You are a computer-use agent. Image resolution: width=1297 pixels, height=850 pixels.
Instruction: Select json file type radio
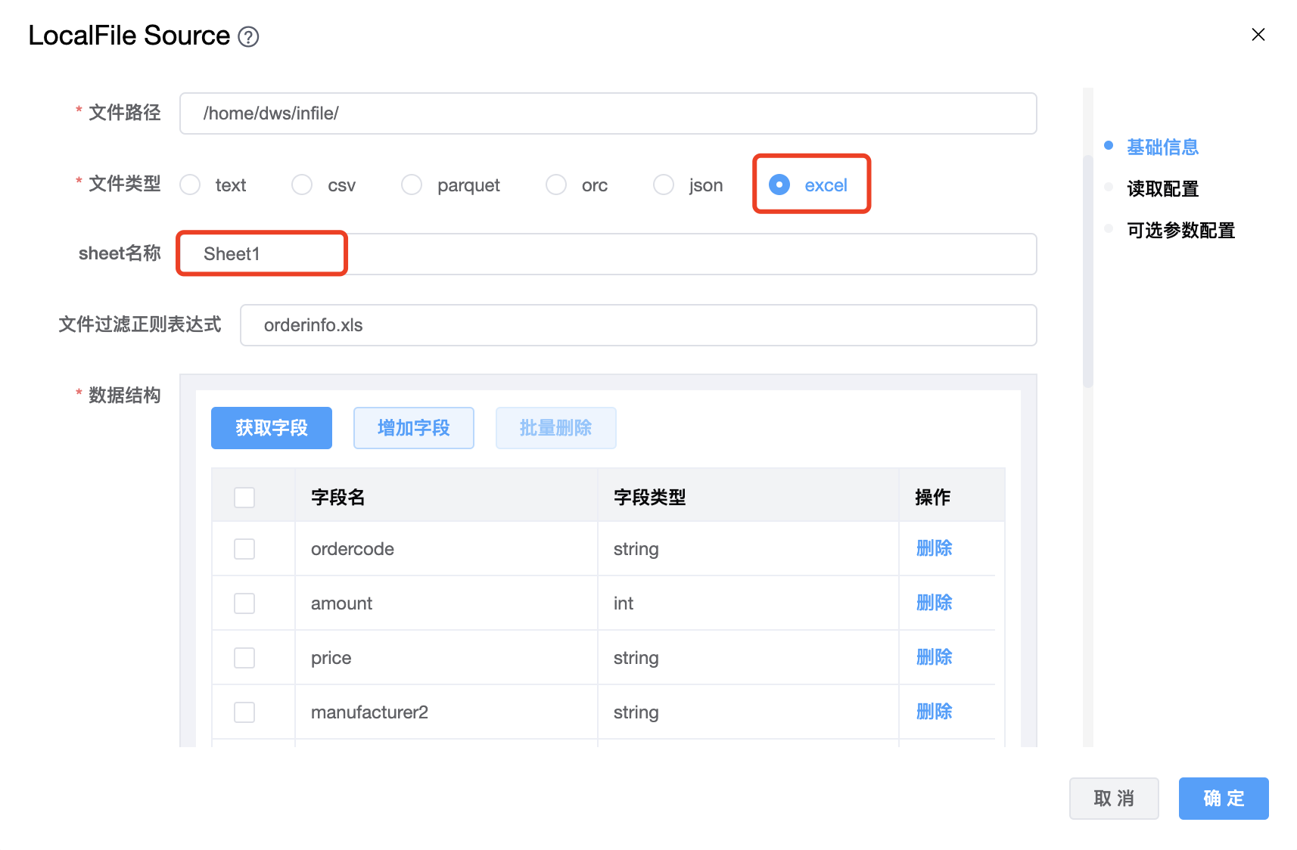coord(664,185)
